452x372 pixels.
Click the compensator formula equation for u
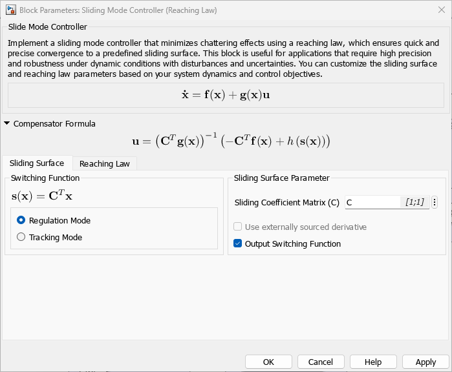(x=230, y=141)
